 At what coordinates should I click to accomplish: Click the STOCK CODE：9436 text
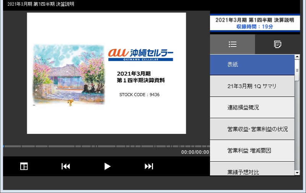(x=139, y=95)
